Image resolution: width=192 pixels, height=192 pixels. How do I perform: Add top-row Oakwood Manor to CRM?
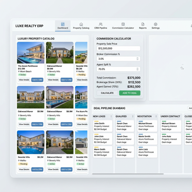click(66, 80)
